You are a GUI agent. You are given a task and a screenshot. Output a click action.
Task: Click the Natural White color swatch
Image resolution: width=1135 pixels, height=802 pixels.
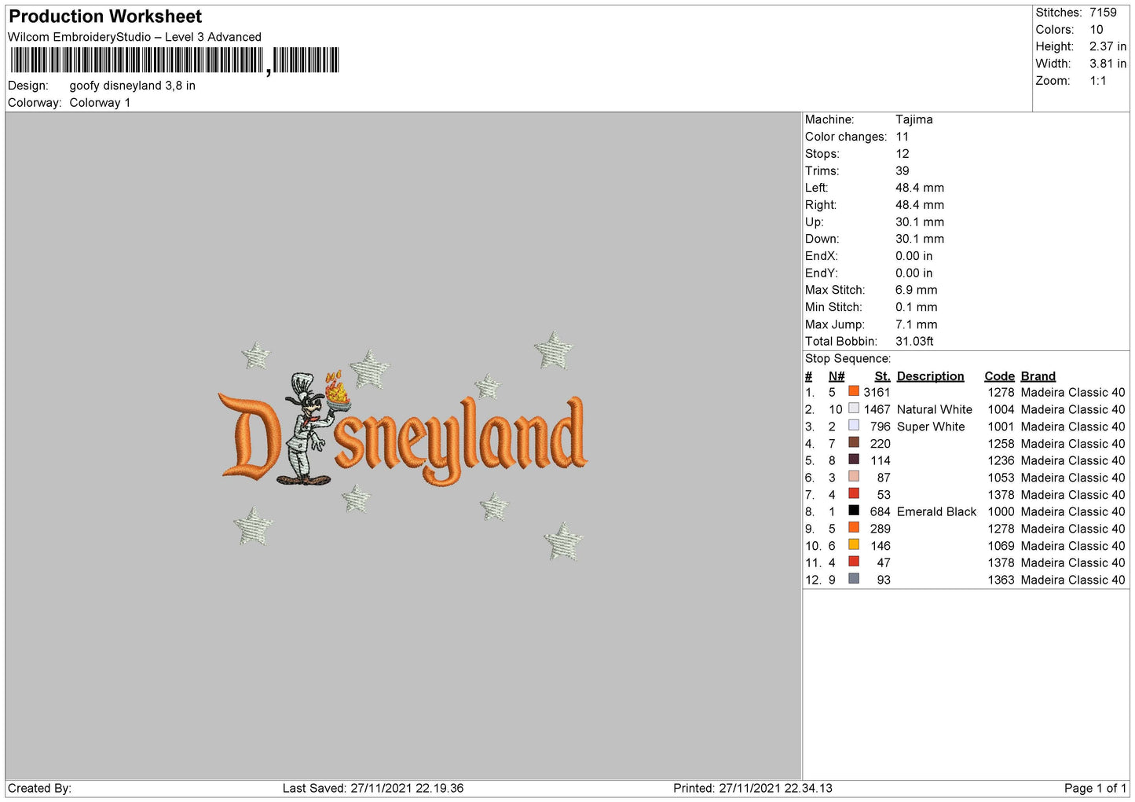coord(853,408)
